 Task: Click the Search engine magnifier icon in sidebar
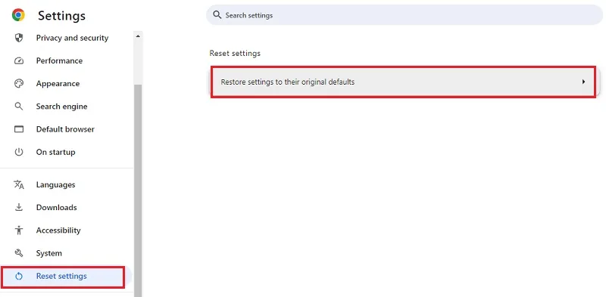18,107
